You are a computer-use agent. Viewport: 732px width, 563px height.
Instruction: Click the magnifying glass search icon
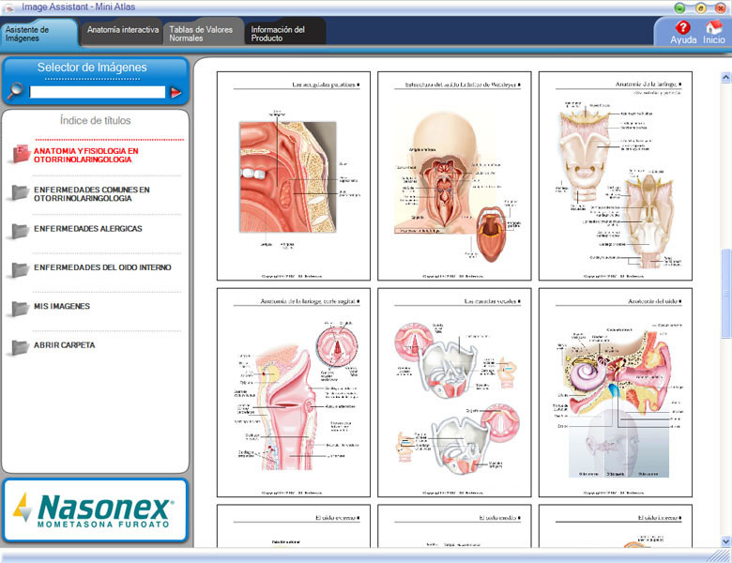(15, 91)
